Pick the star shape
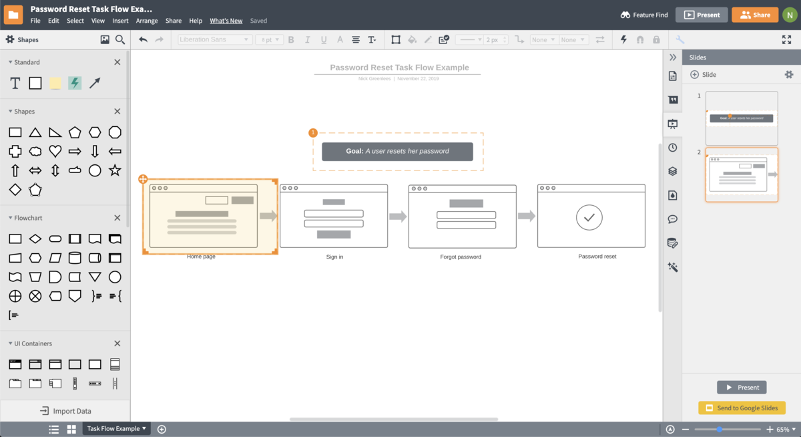The height and width of the screenshot is (437, 801). click(115, 170)
